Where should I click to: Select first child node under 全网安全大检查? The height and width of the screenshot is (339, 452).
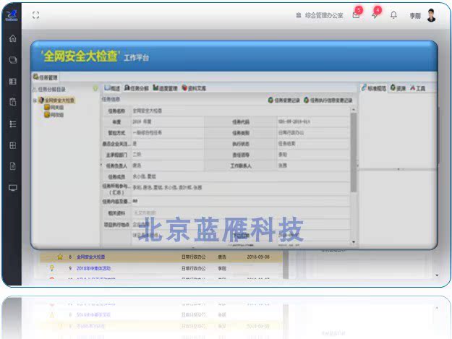click(54, 108)
